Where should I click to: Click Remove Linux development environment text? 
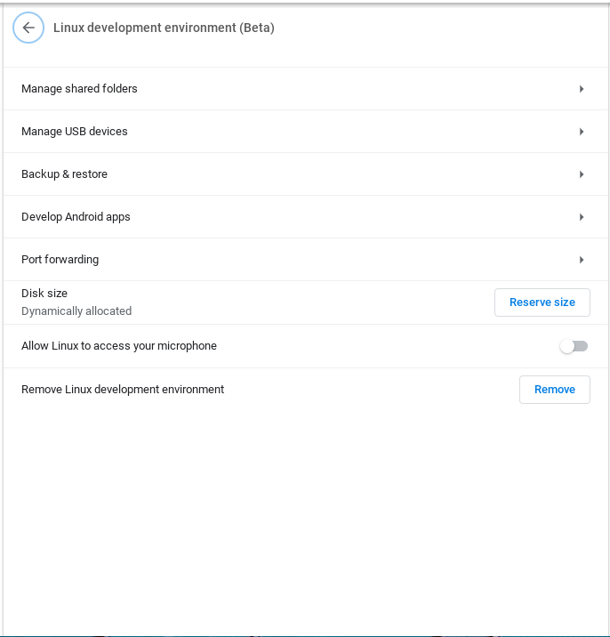(123, 389)
